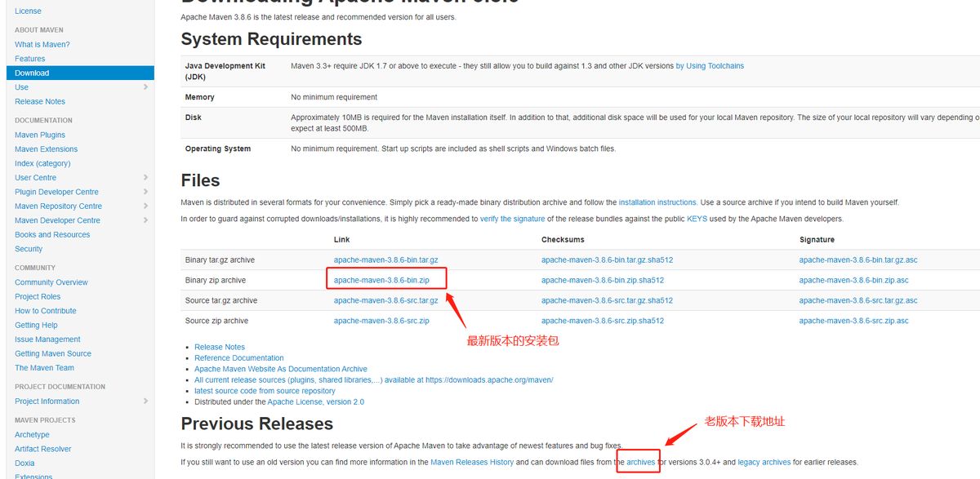Image resolution: width=980 pixels, height=479 pixels.
Task: Open latest source code repository link
Action: click(x=265, y=392)
